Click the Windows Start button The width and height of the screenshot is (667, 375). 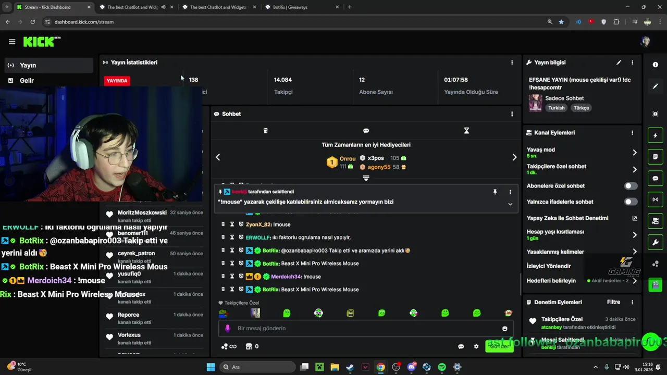(x=211, y=367)
